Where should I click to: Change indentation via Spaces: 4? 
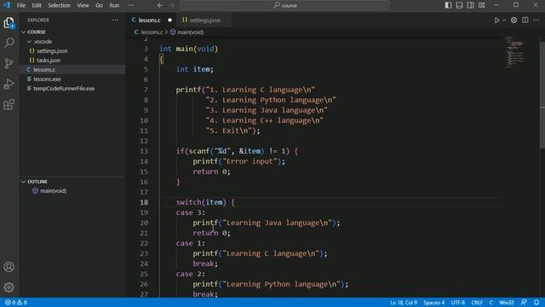pyautogui.click(x=433, y=303)
